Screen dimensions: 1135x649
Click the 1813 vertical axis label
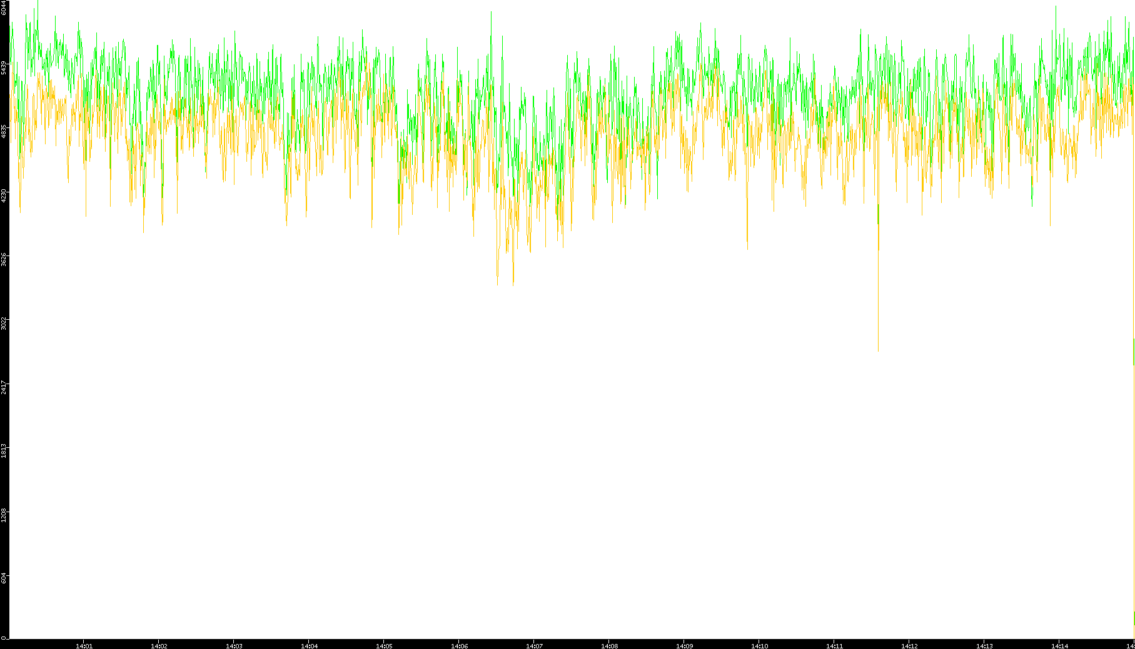[4, 451]
